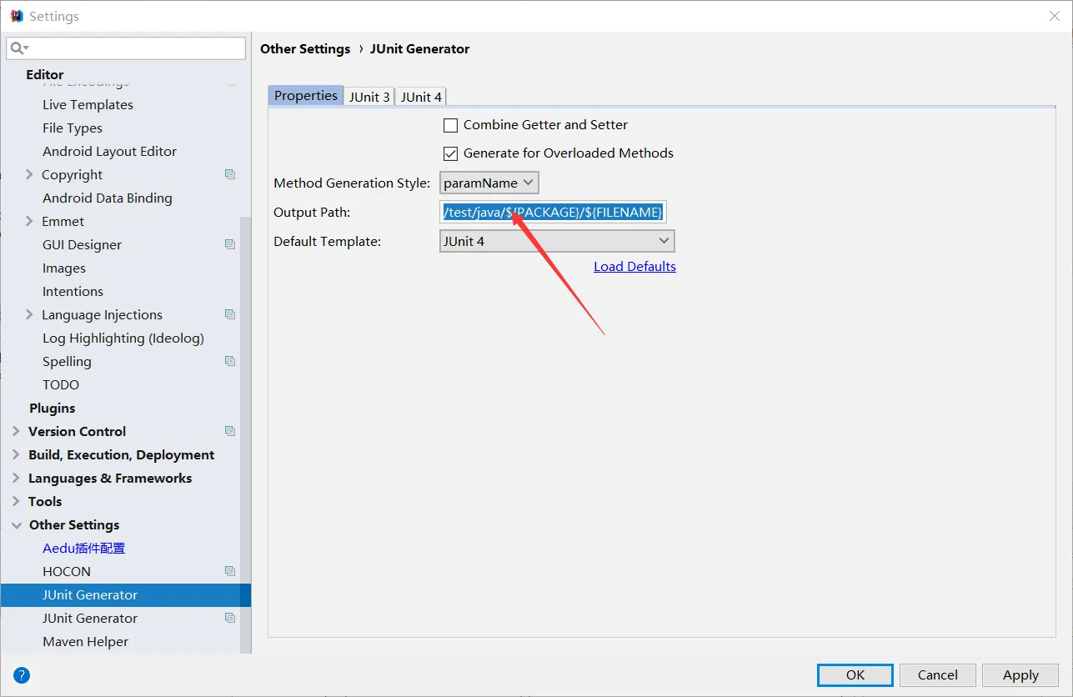Open Method Generation Style paramName dropdown
Screen dimensions: 1073x697
[x=489, y=183]
